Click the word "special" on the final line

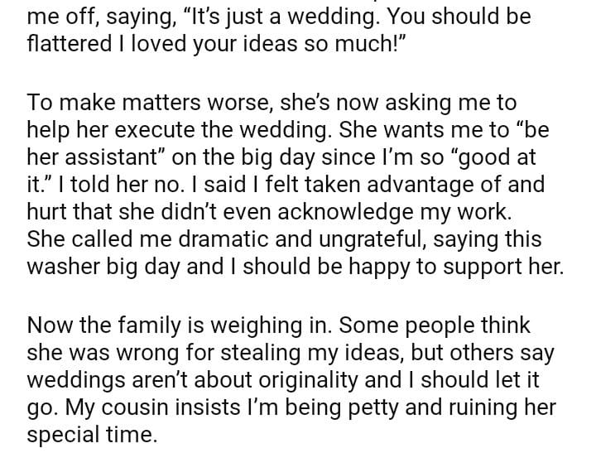[65, 435]
